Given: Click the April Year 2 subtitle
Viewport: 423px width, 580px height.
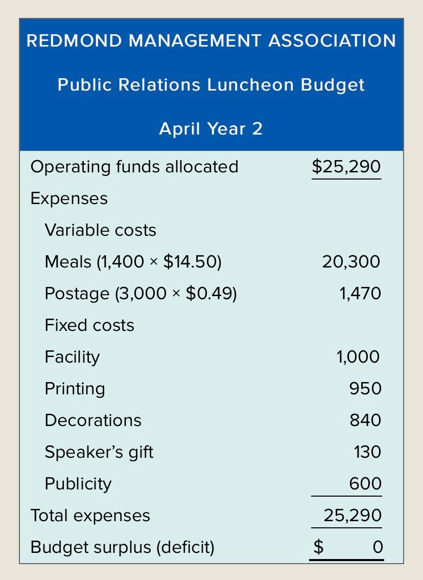Looking at the screenshot, I should coord(211,129).
